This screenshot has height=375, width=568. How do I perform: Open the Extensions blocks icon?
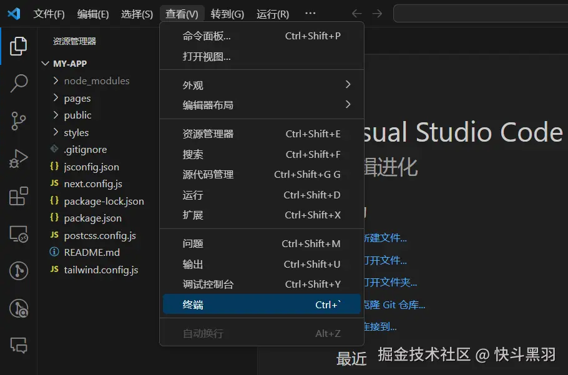coord(19,196)
